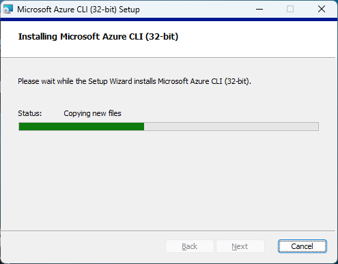This screenshot has width=338, height=264.
Task: Click the divider line below the white header
Action: 168,58
